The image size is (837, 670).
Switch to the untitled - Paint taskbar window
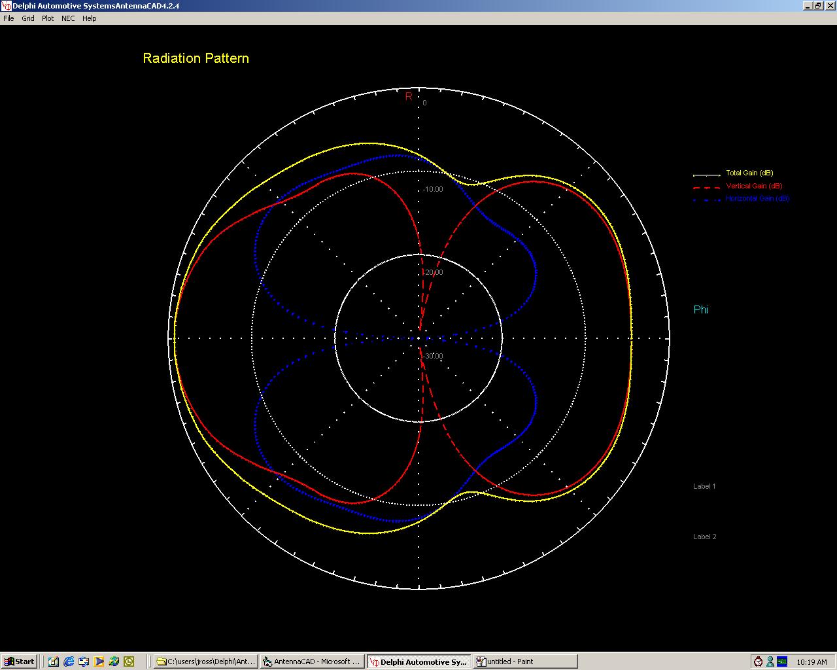(x=525, y=661)
